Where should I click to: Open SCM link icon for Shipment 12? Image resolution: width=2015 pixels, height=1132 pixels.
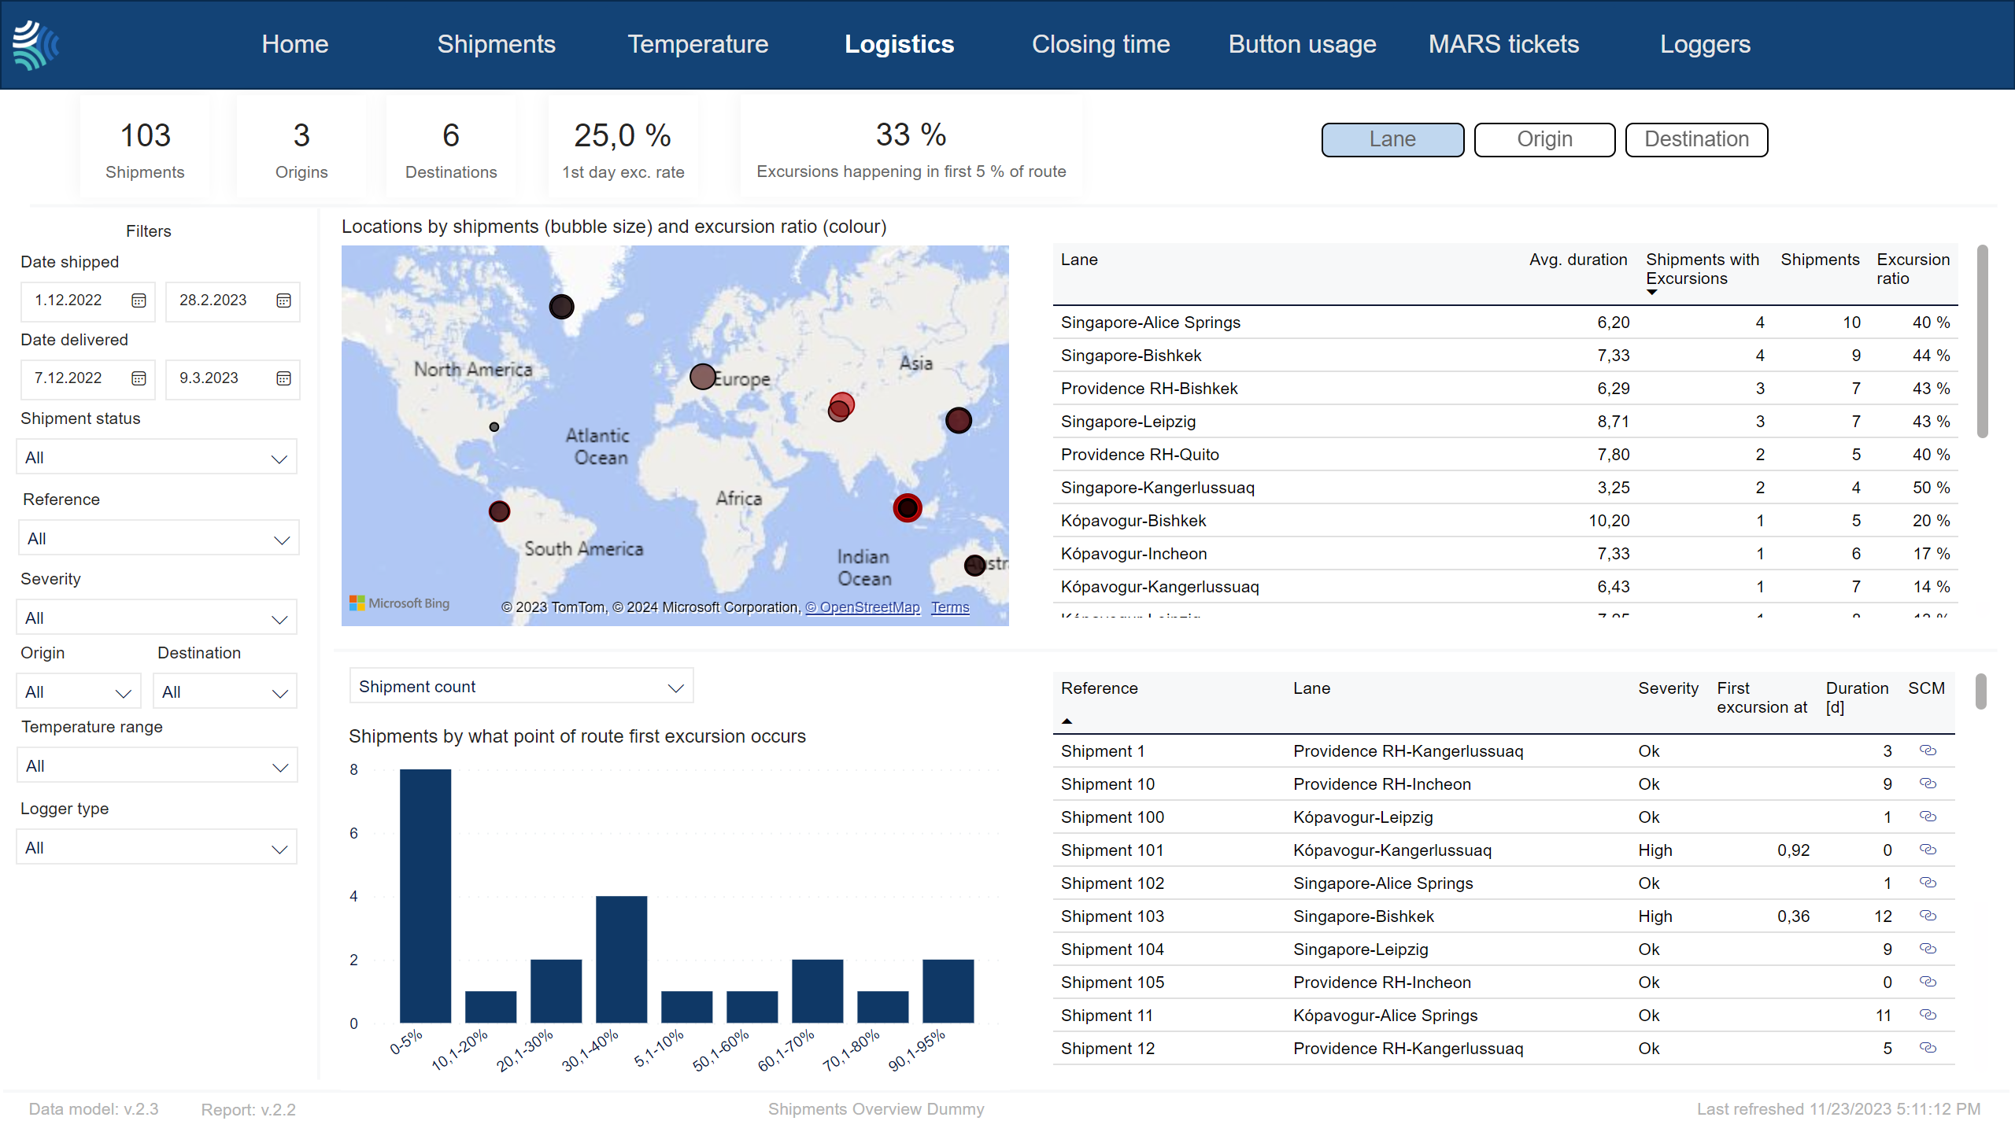pos(1928,1048)
